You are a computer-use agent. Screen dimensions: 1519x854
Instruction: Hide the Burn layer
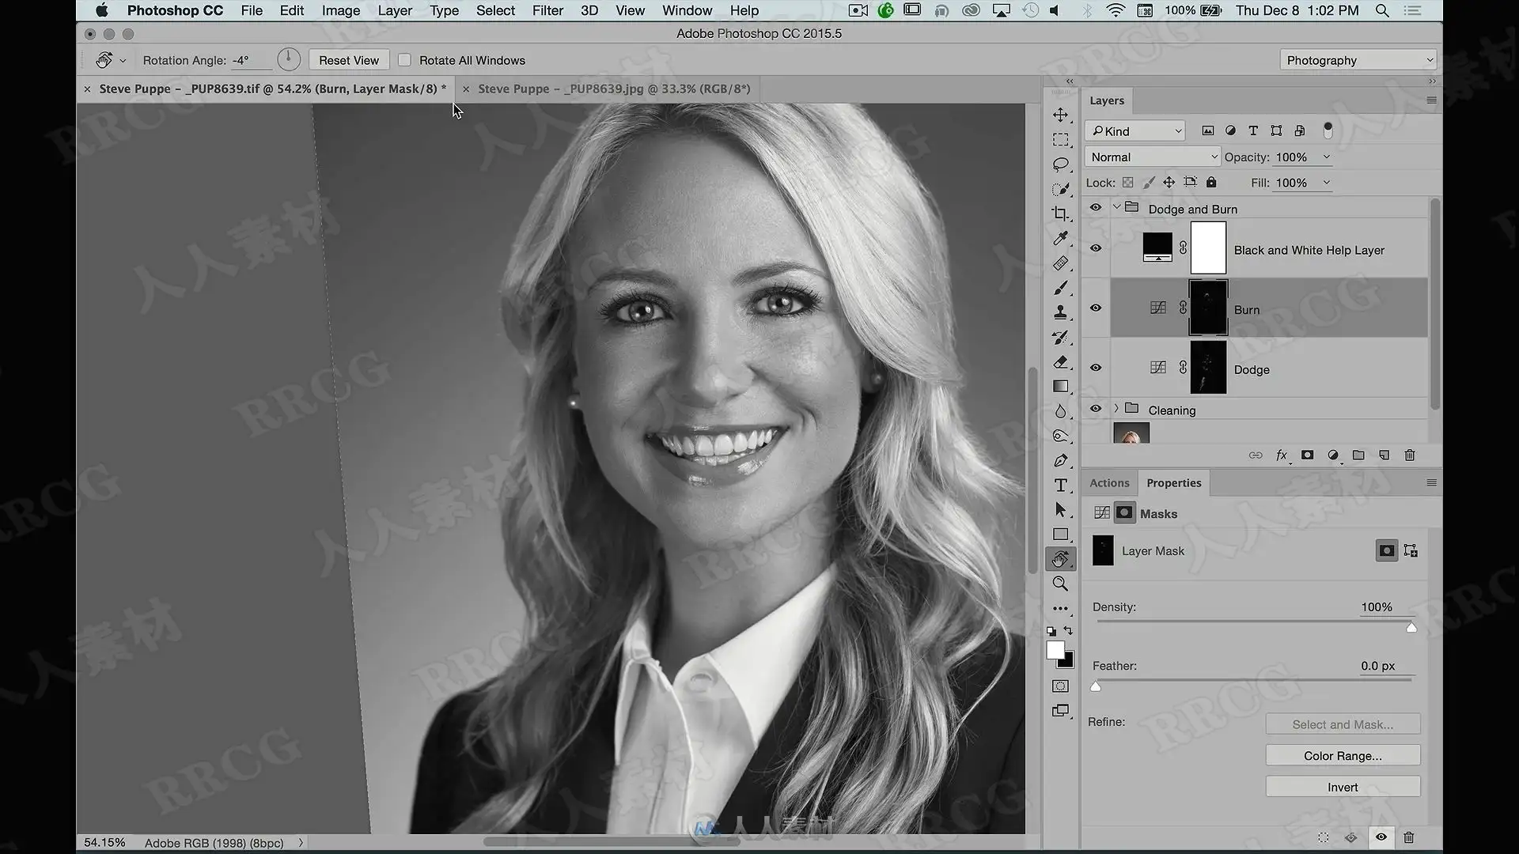1096,308
